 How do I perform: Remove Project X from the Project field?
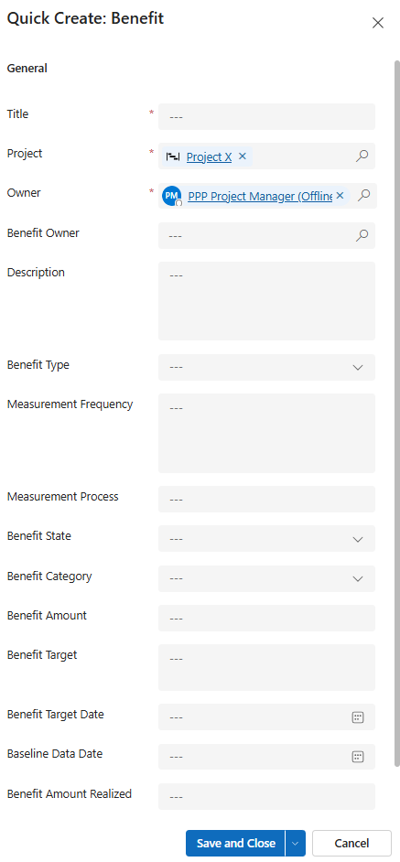click(x=242, y=156)
